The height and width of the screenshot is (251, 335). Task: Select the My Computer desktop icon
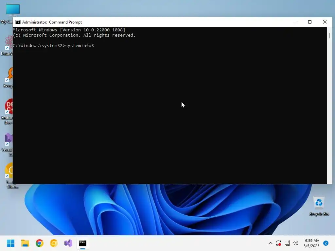click(7, 13)
